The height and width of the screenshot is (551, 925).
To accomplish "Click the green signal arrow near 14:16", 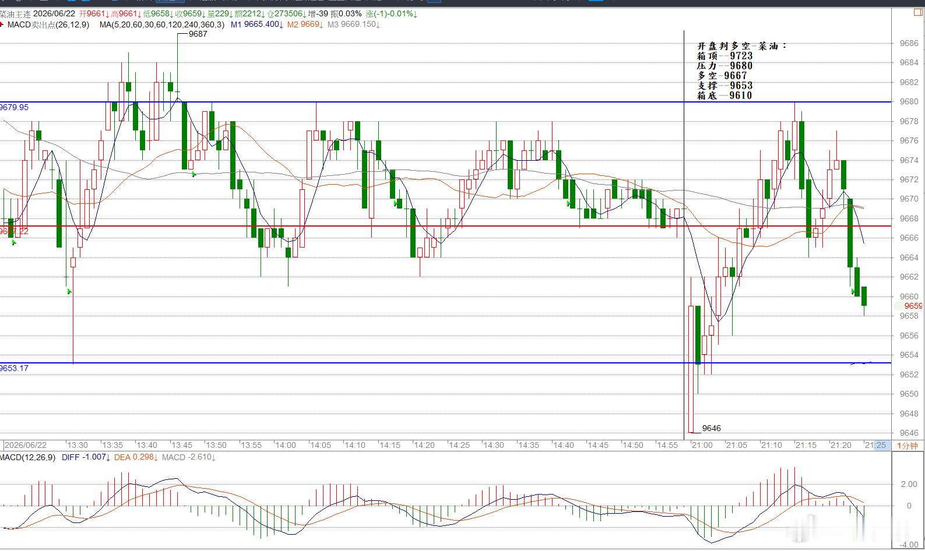I will (396, 203).
